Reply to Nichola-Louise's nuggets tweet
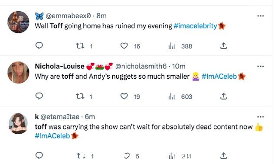 pyautogui.click(x=39, y=96)
